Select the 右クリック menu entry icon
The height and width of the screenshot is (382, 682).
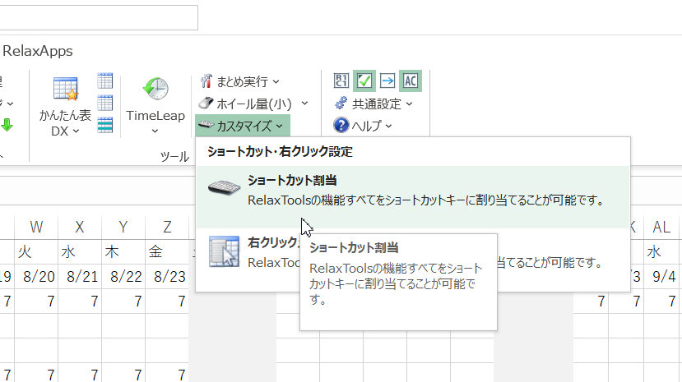pos(224,251)
